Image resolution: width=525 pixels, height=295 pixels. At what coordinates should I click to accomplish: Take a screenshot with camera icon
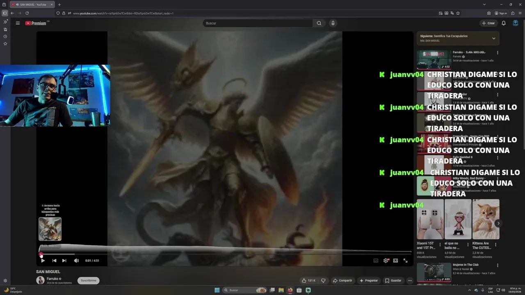click(x=489, y=13)
